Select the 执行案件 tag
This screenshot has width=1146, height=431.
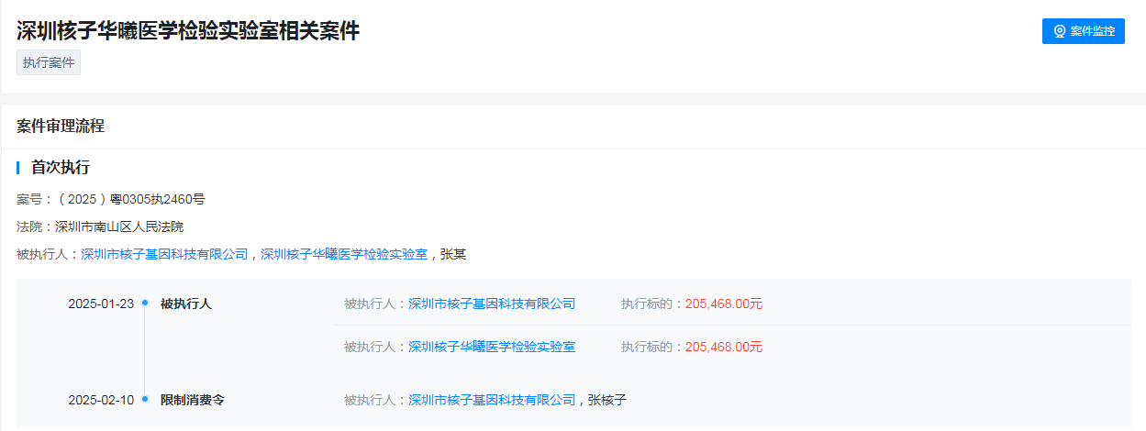pyautogui.click(x=49, y=62)
